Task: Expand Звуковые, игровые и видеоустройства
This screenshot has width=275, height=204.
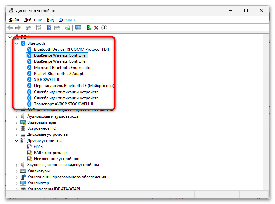Action: click(17, 165)
